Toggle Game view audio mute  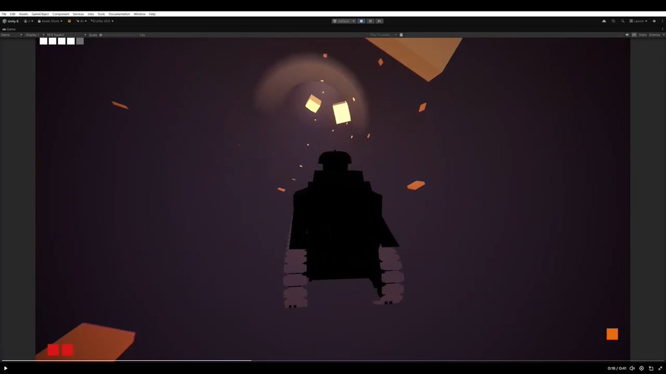[628, 35]
